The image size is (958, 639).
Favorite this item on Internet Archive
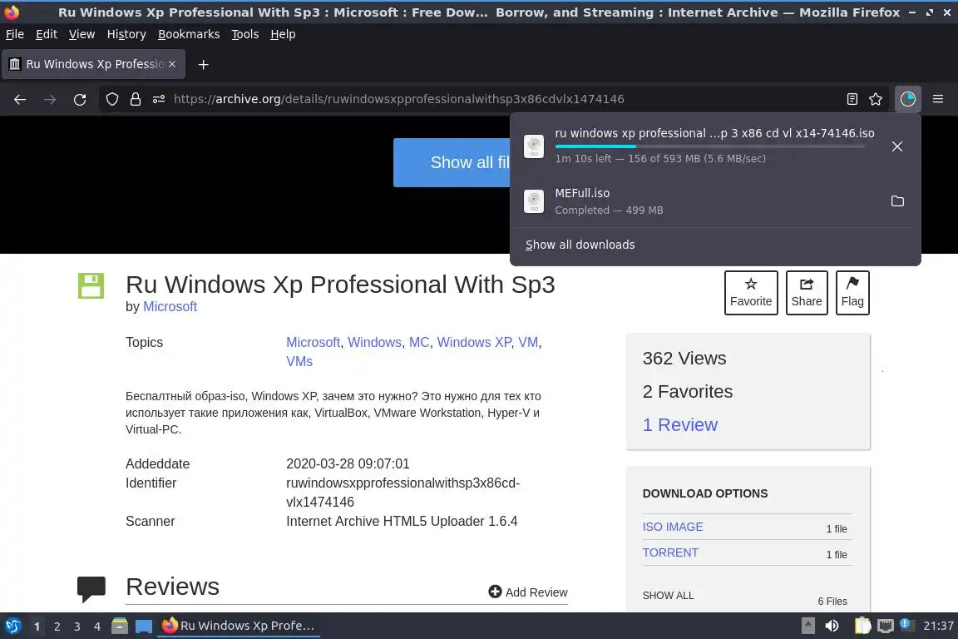click(751, 293)
